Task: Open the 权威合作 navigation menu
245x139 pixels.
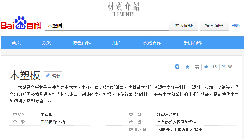Action: pos(152,43)
